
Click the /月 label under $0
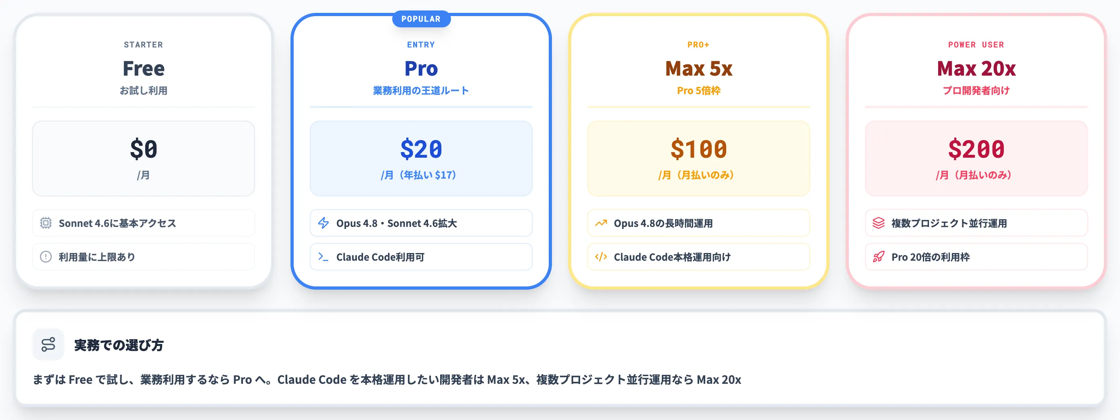pos(144,175)
